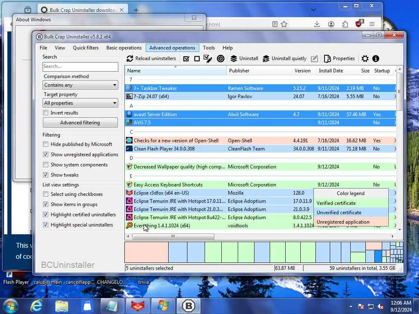Click the horizontal list scrollbar thumb
Image resolution: width=419 pixels, height=314 pixels.
[x=173, y=236]
